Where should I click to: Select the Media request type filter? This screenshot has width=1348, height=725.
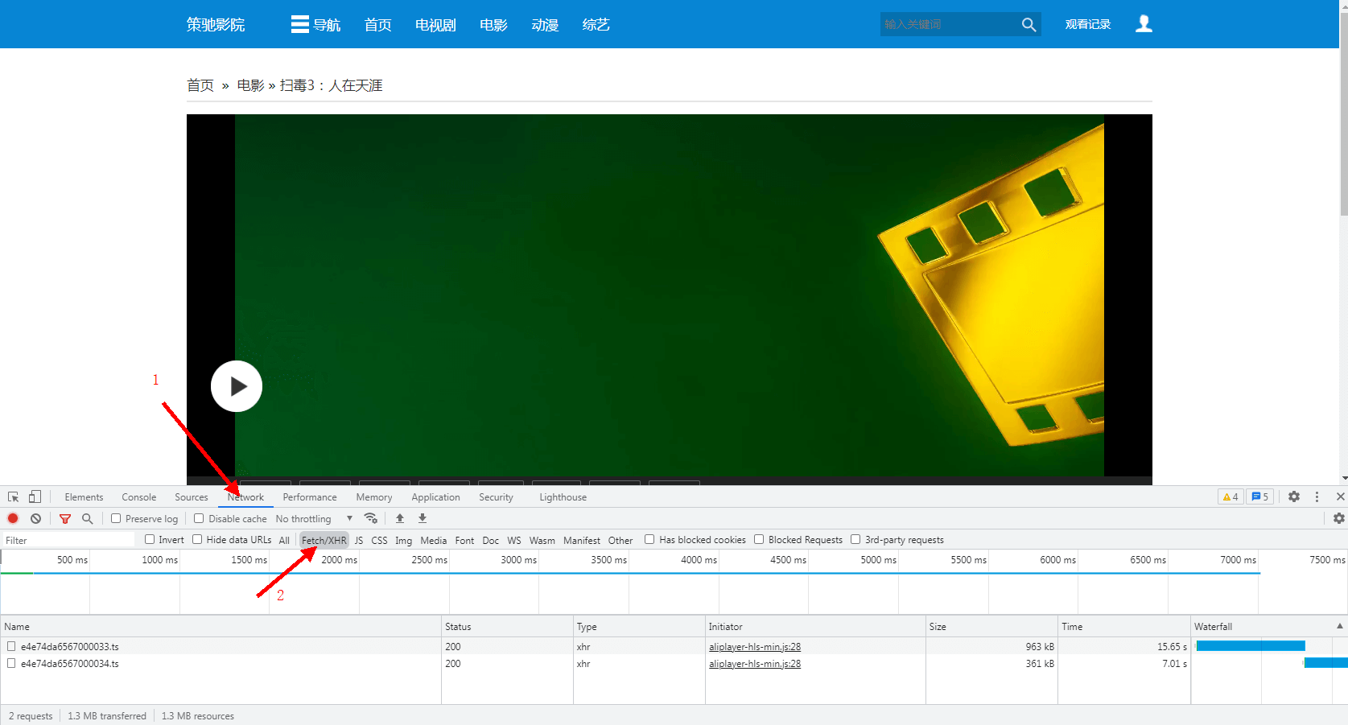click(x=433, y=541)
